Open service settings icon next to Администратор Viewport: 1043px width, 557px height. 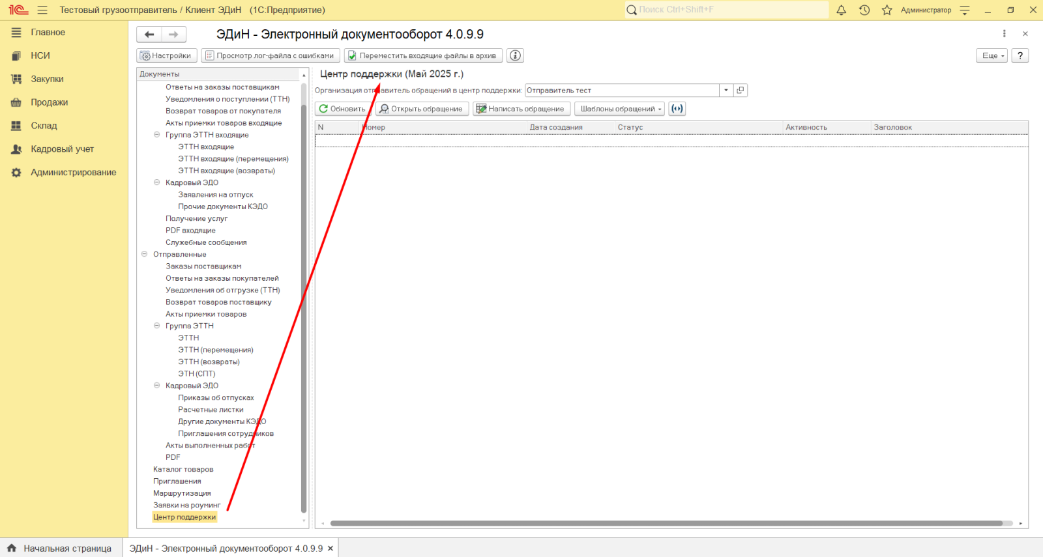(x=965, y=10)
